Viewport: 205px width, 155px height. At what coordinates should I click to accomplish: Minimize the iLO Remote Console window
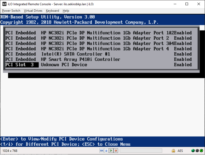175,4
